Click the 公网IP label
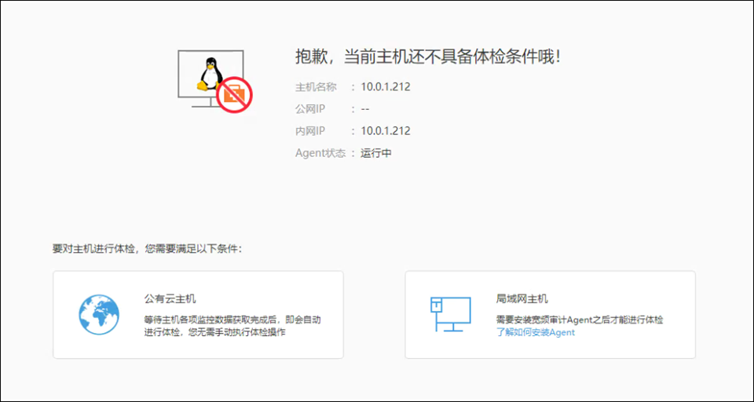This screenshot has width=754, height=402. click(309, 109)
